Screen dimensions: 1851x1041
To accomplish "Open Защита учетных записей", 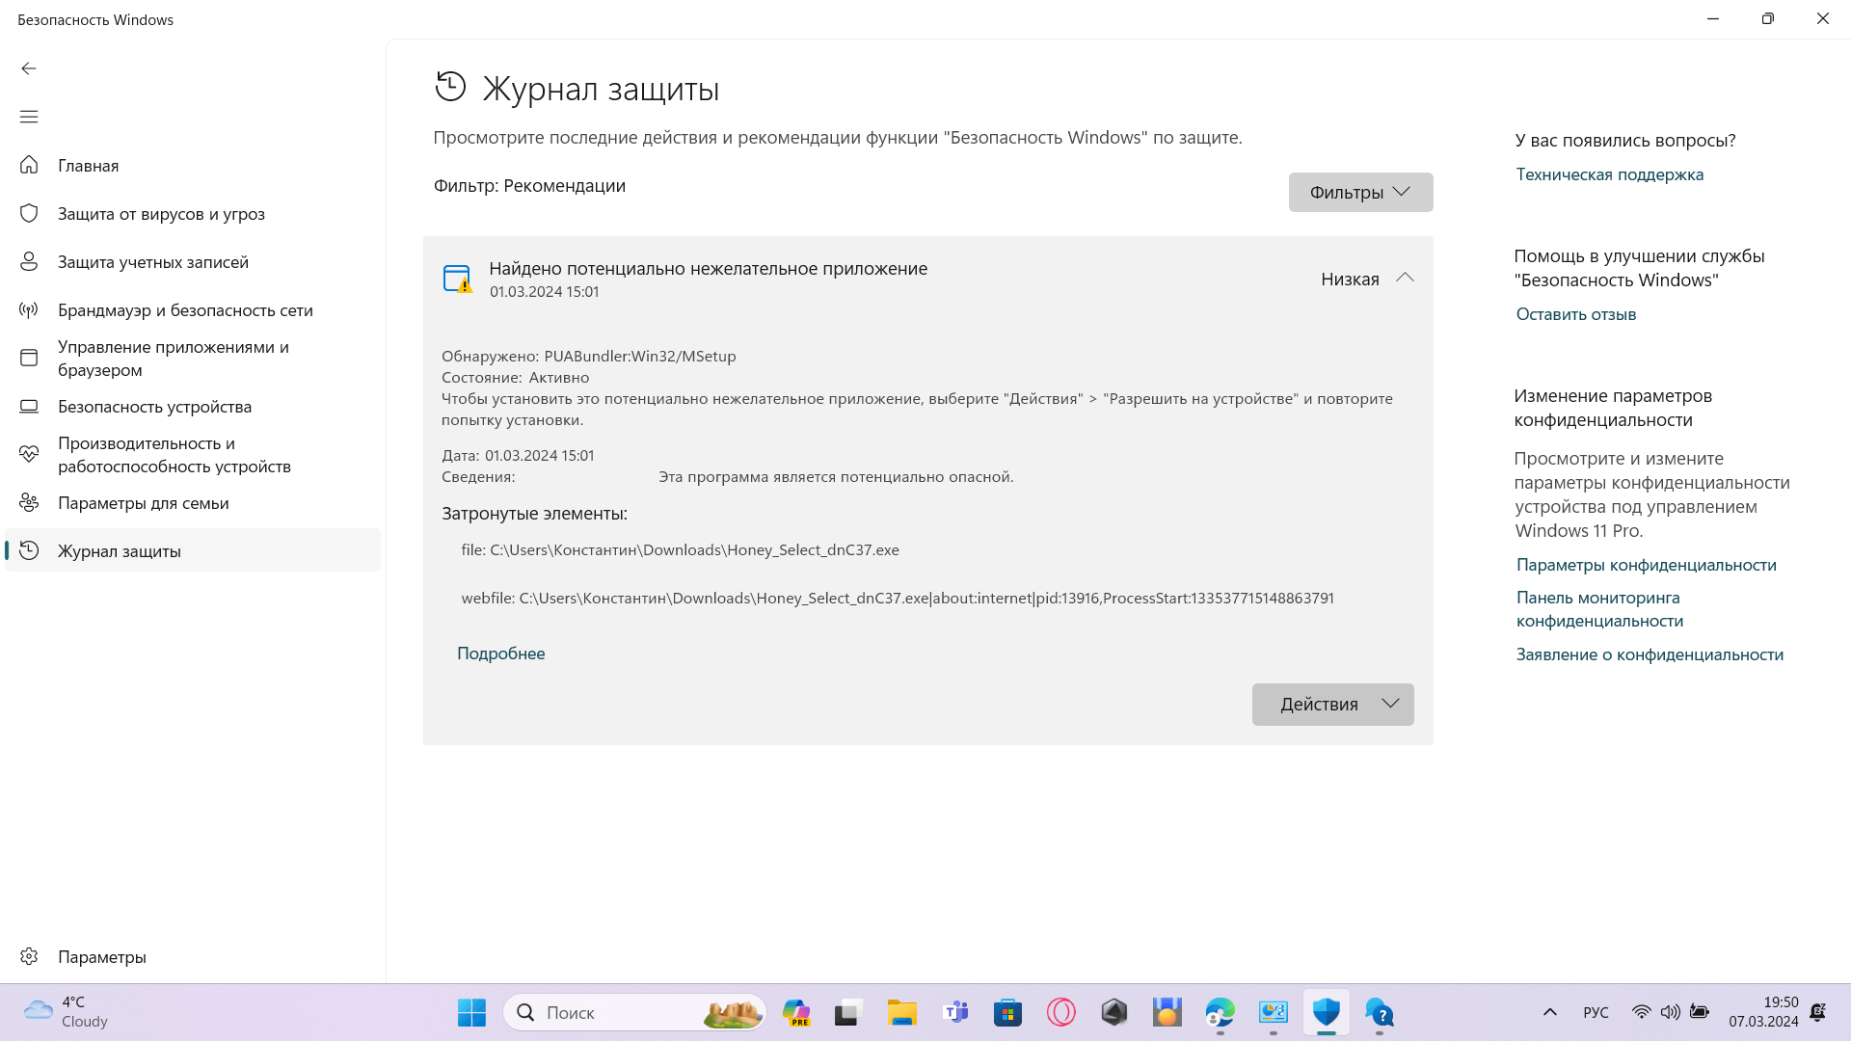I will click(193, 261).
